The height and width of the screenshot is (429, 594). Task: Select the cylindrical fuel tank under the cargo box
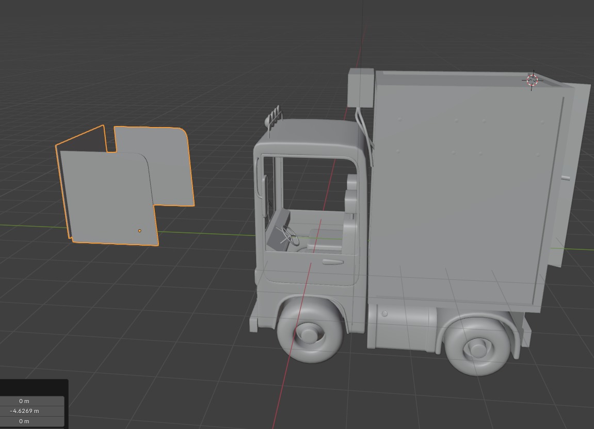point(403,328)
